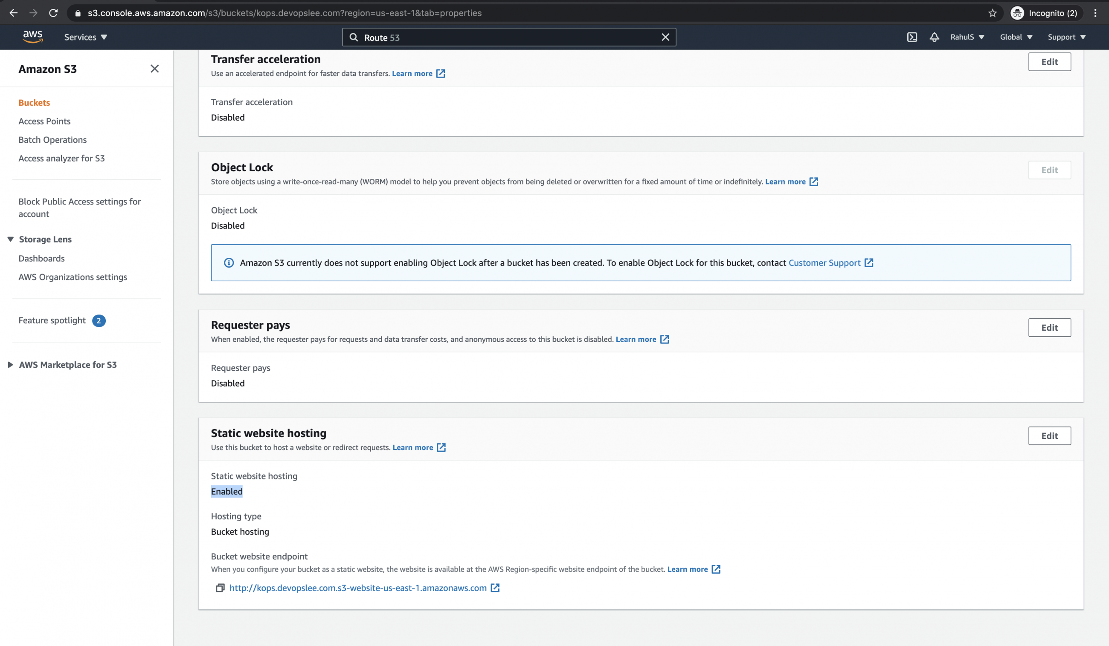The height and width of the screenshot is (646, 1109).
Task: Reload the browser page
Action: coord(53,13)
